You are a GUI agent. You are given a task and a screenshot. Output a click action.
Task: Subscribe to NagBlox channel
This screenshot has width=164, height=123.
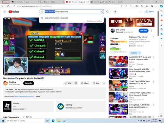pos(29,83)
